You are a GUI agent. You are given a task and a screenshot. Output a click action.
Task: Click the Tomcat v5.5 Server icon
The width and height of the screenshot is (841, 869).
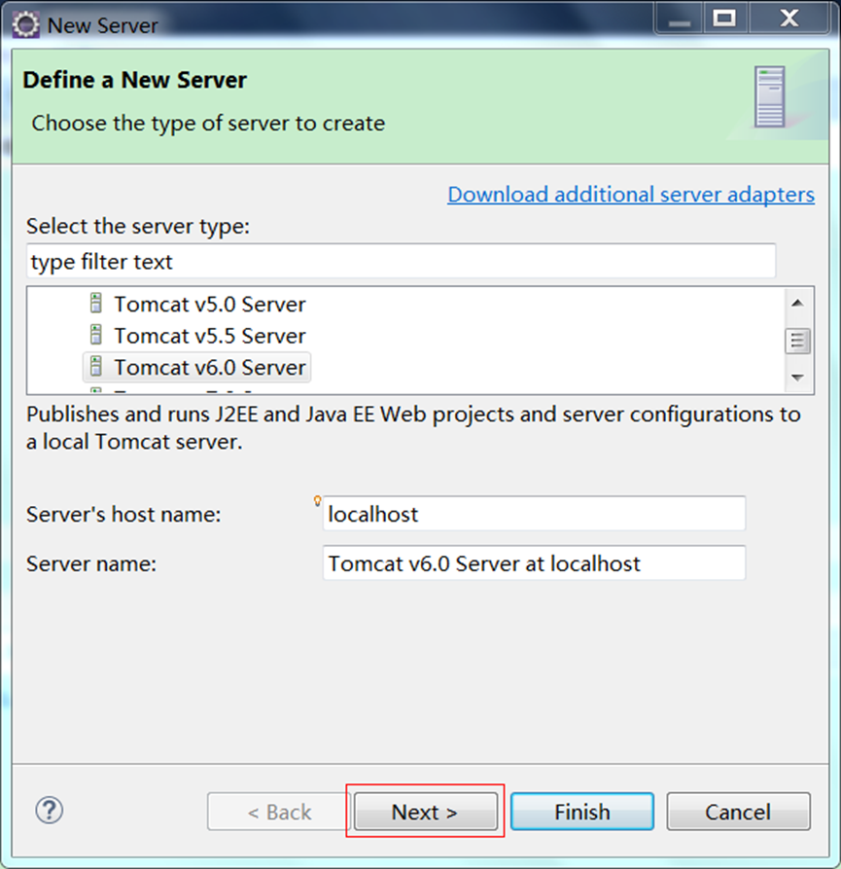(95, 336)
